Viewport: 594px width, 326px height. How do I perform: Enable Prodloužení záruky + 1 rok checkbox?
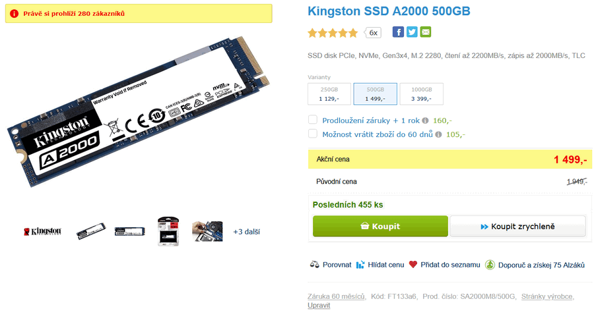click(x=313, y=120)
